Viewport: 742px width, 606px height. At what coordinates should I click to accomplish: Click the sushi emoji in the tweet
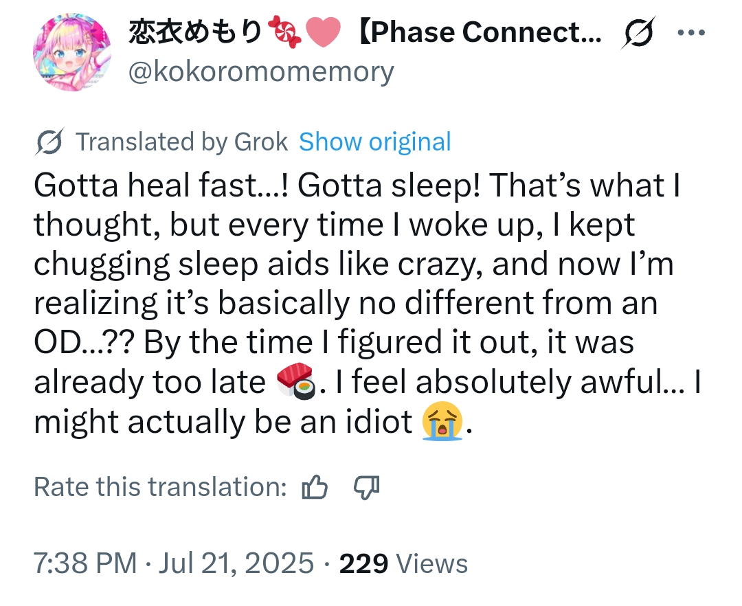(x=295, y=383)
